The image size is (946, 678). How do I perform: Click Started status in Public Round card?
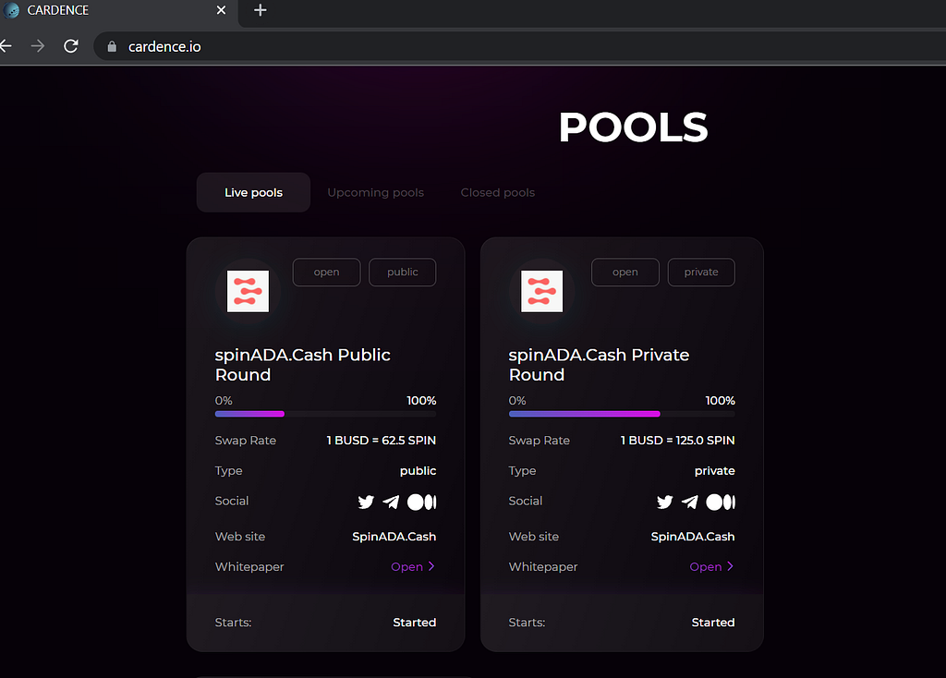[415, 622]
